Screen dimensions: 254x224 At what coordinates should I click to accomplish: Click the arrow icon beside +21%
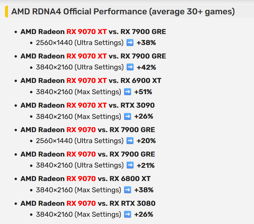click(130, 165)
